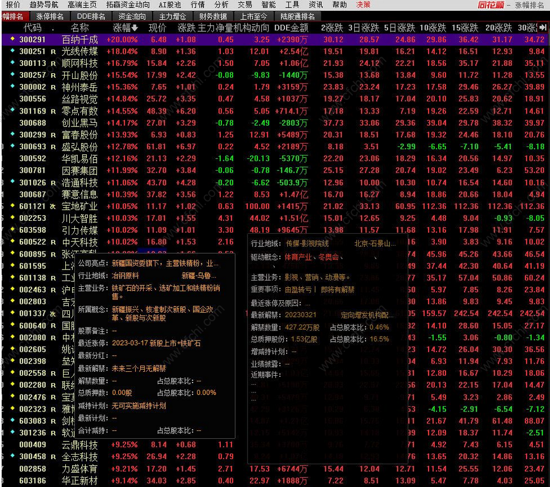
Task: Click the 同花顺 logo at top right
Action: pos(491,5)
